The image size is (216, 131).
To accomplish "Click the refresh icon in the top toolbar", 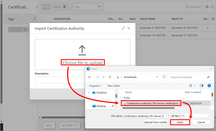I will (213, 7).
